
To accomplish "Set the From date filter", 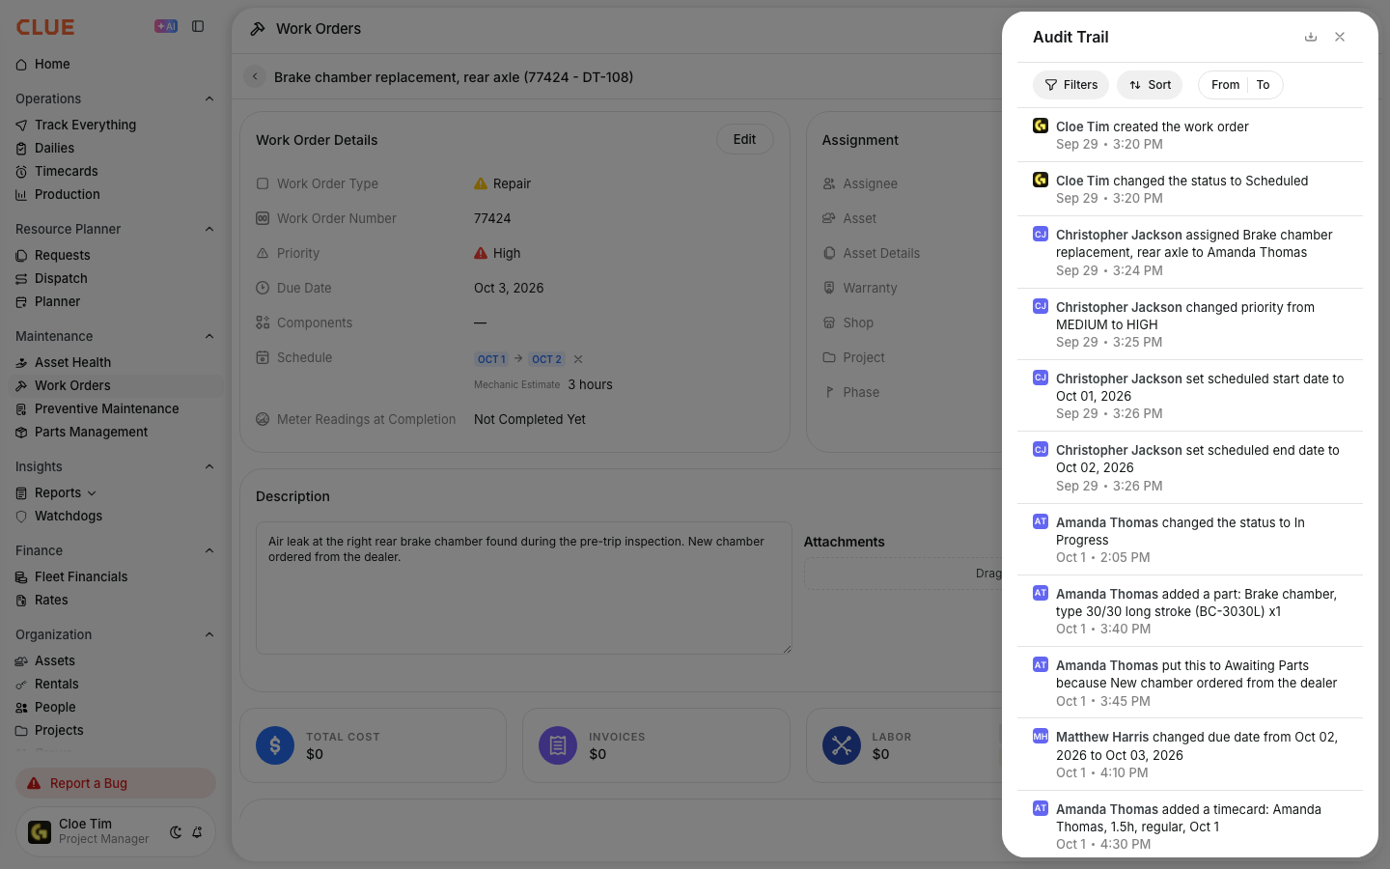I will click(1225, 85).
